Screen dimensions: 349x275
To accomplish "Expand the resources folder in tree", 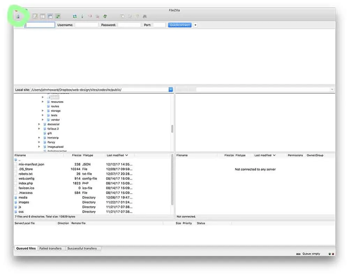I will pyautogui.click(x=43, y=102).
